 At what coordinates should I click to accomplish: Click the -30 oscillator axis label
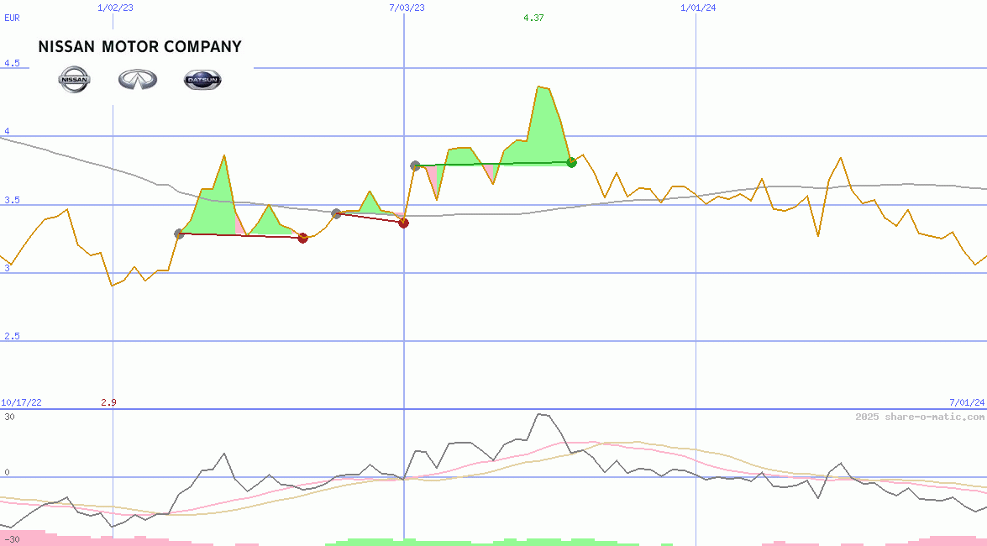tap(12, 538)
